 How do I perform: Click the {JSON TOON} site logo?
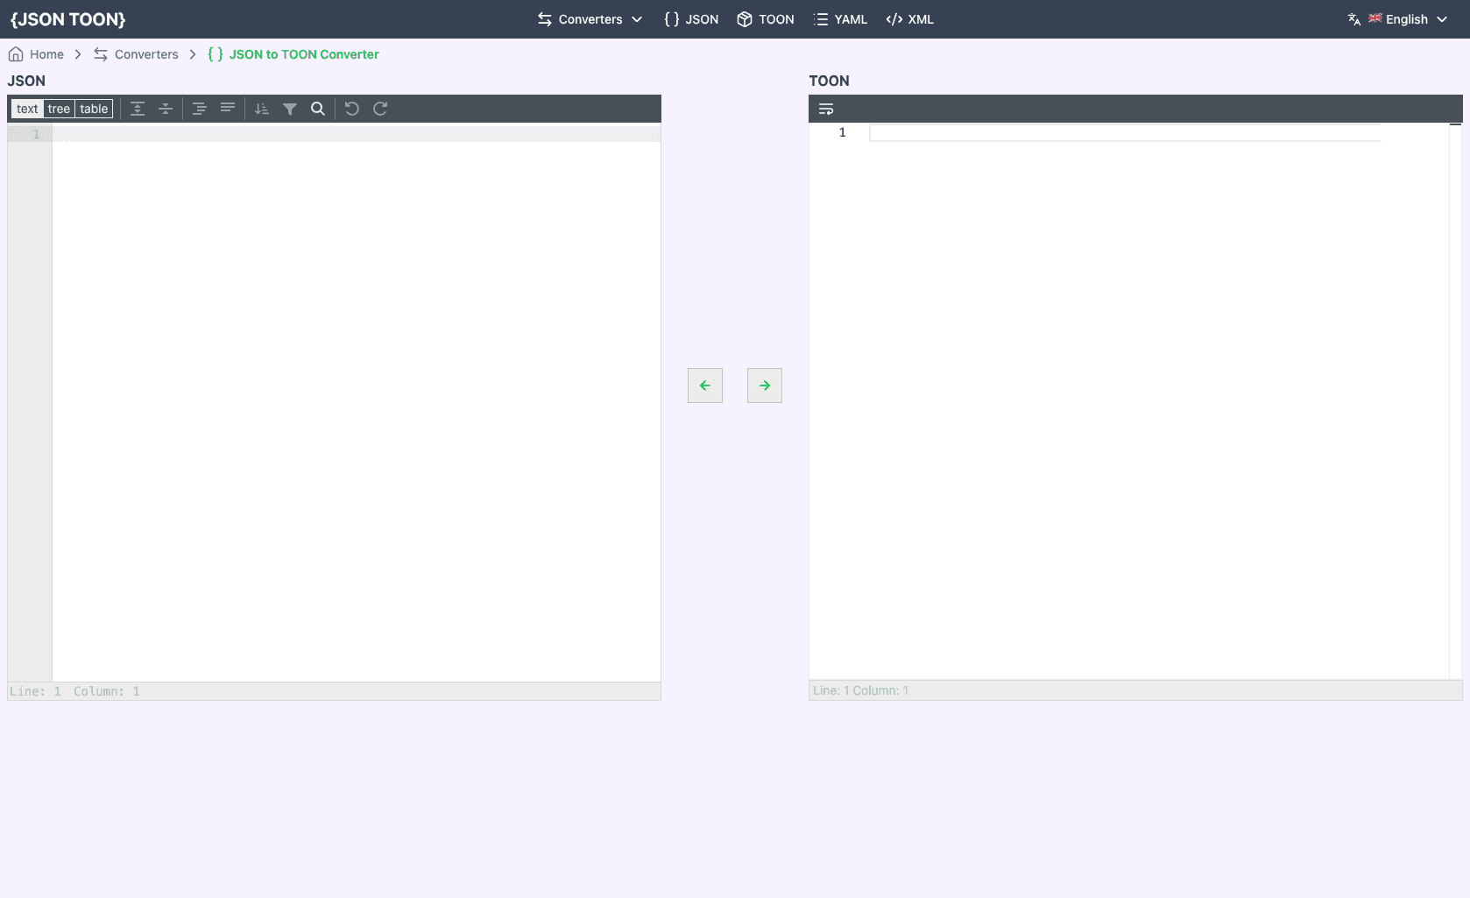68,19
